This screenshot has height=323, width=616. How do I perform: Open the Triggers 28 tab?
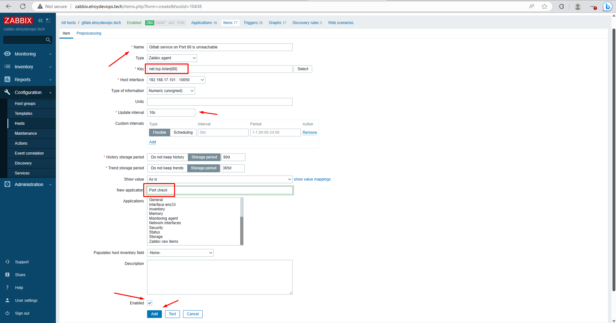click(253, 23)
